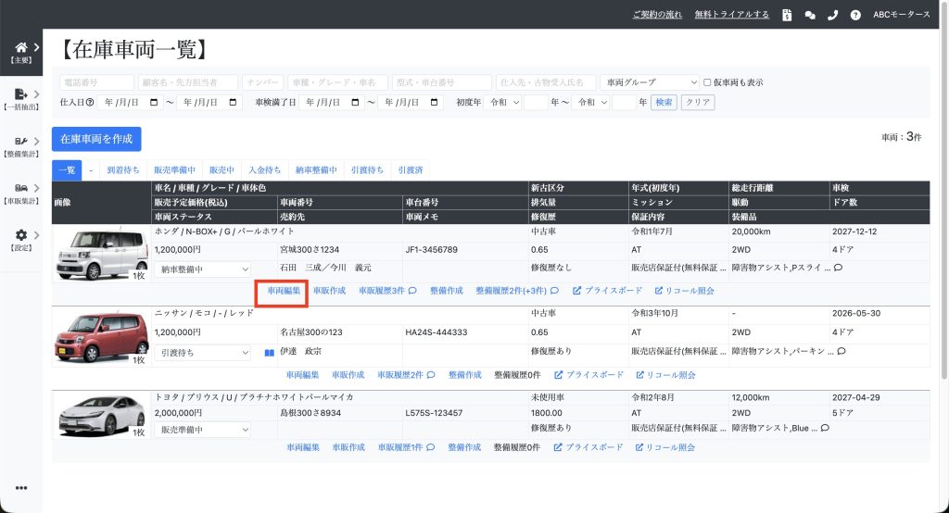Open the chat bubbles icon in header
This screenshot has height=513, width=949.
809,15
